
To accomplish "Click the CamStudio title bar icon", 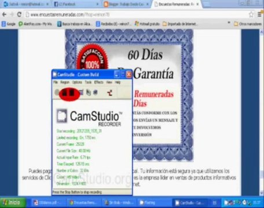I will tap(55, 75).
